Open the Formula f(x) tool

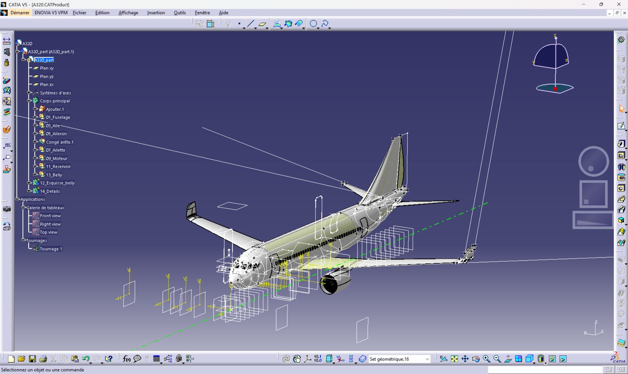pyautogui.click(x=126, y=359)
